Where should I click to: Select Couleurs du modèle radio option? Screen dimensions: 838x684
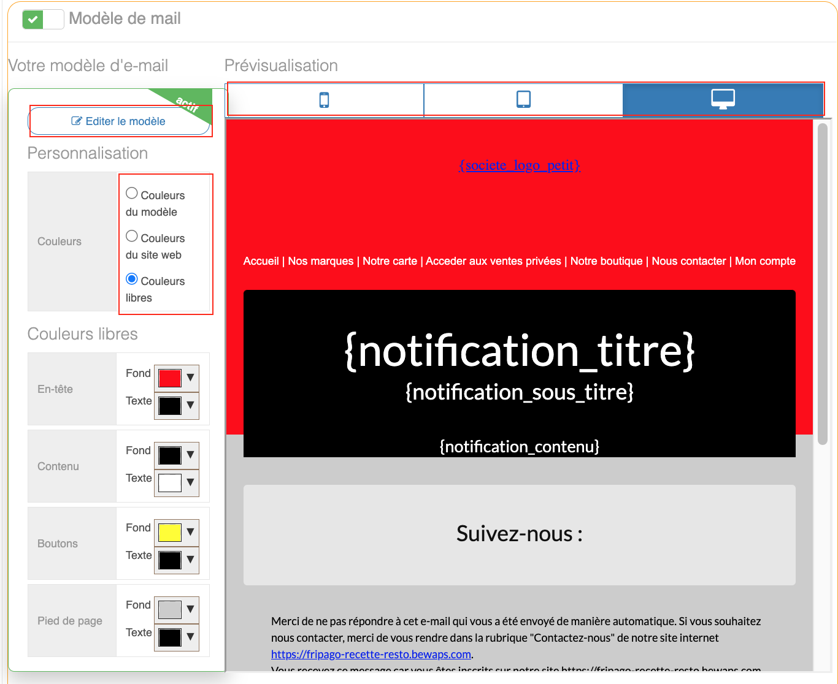[132, 194]
